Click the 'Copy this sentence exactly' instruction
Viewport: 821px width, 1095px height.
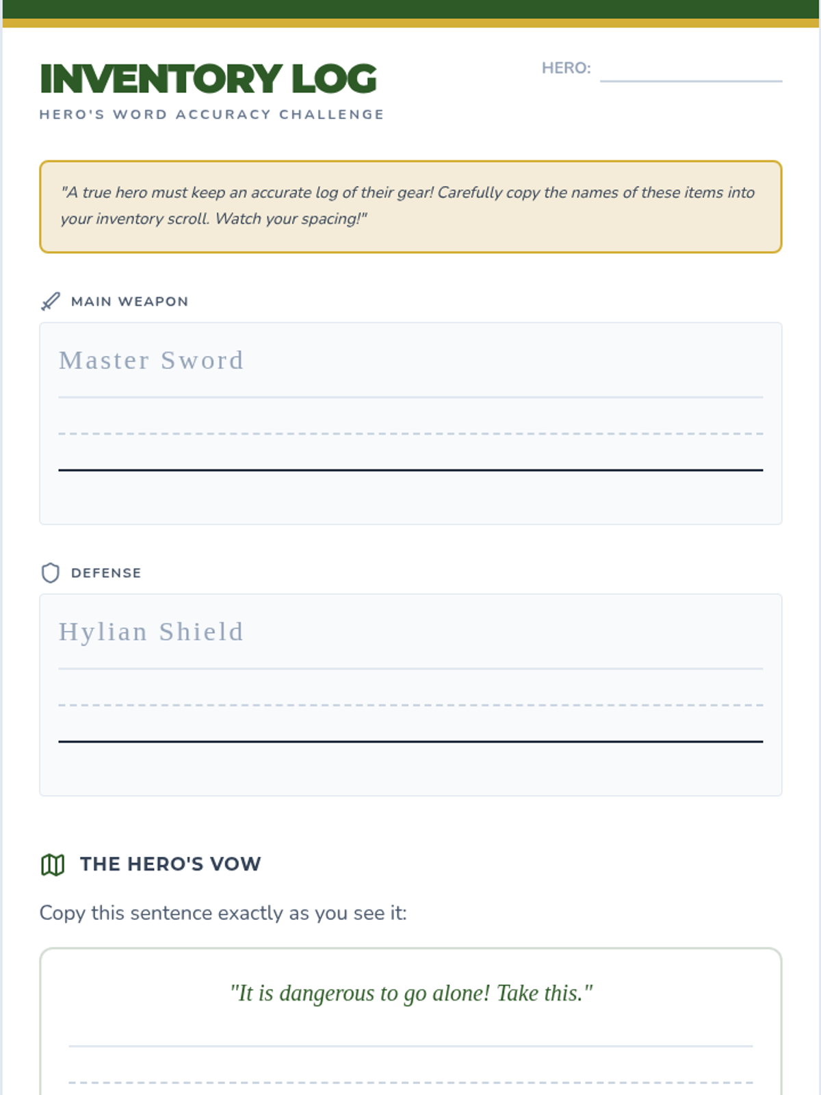pos(223,913)
